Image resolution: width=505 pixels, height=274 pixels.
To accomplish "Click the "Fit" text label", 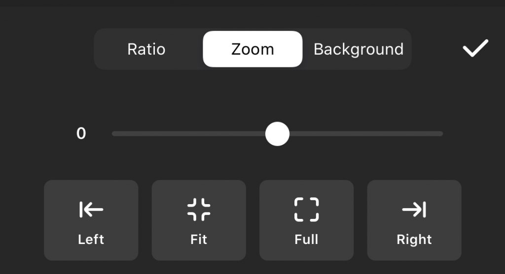I will pyautogui.click(x=199, y=240).
